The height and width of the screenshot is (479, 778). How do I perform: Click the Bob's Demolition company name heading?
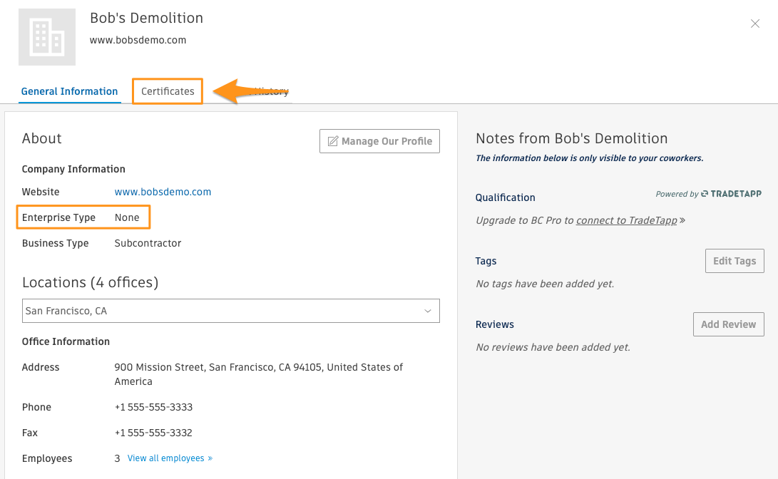pyautogui.click(x=146, y=18)
